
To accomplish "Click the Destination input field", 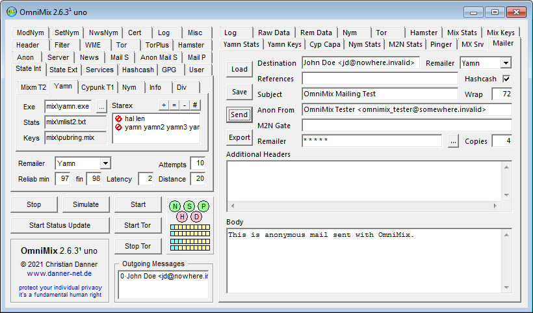I will pos(360,63).
